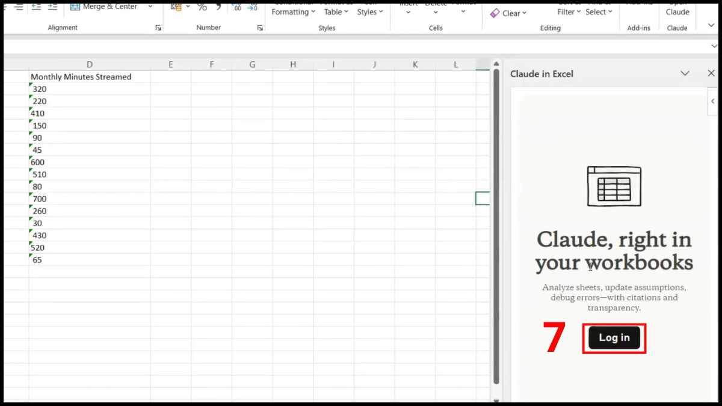Click the Increase Indent icon
Screen dimensions: 722x406
tap(53, 7)
